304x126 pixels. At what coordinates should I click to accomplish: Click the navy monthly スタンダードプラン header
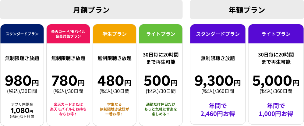point(22,34)
